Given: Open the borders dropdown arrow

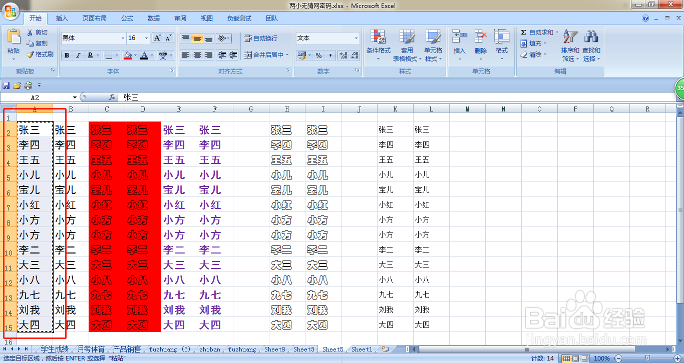Looking at the screenshot, I should point(117,55).
